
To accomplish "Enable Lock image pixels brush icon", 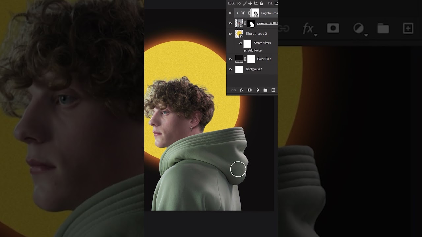I will pos(245,3).
